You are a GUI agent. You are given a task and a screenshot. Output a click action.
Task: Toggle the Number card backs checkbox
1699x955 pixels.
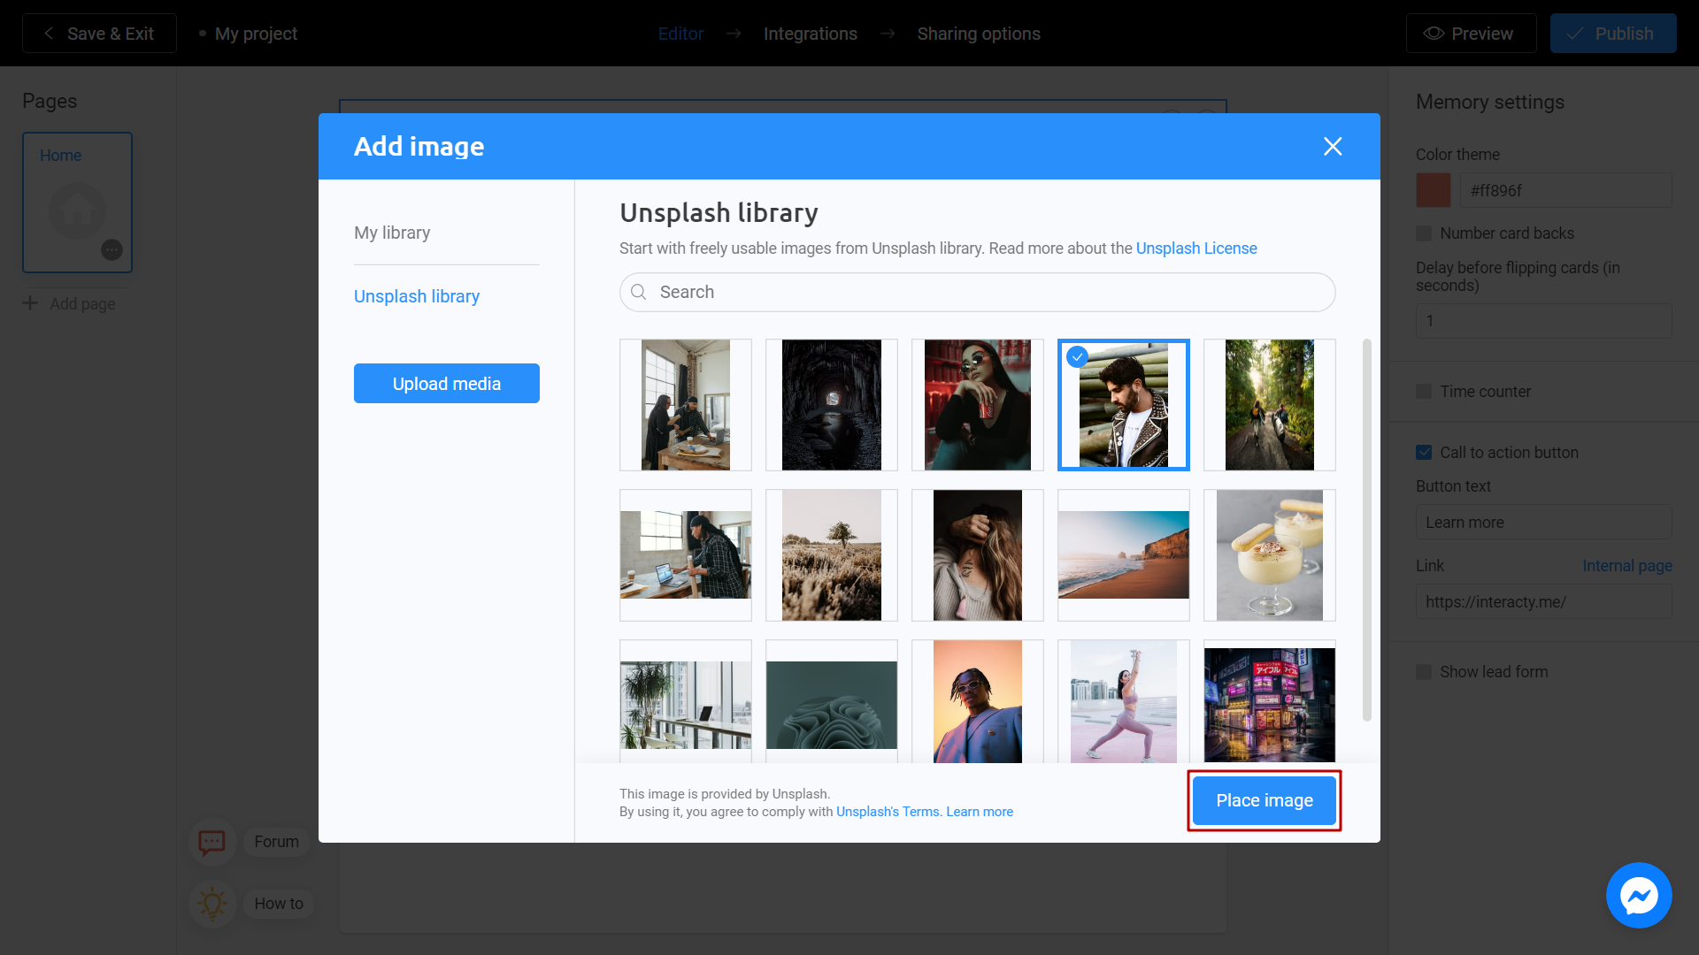click(1424, 233)
